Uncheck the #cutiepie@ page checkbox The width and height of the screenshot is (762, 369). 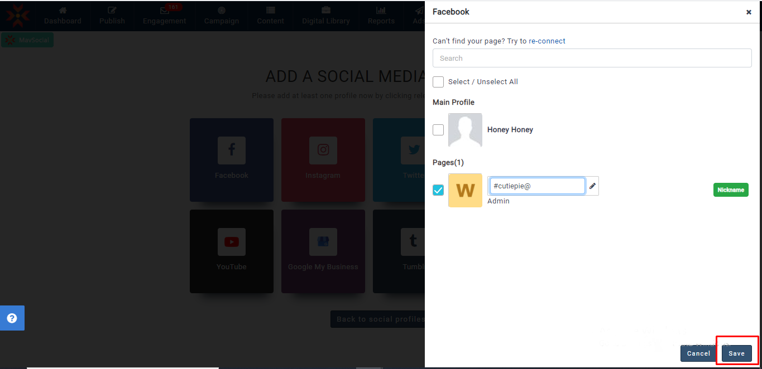tap(438, 190)
